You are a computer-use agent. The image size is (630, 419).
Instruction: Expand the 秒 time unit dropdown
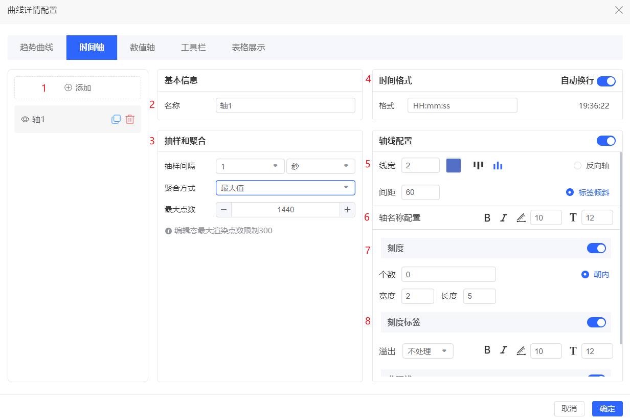pyautogui.click(x=320, y=166)
